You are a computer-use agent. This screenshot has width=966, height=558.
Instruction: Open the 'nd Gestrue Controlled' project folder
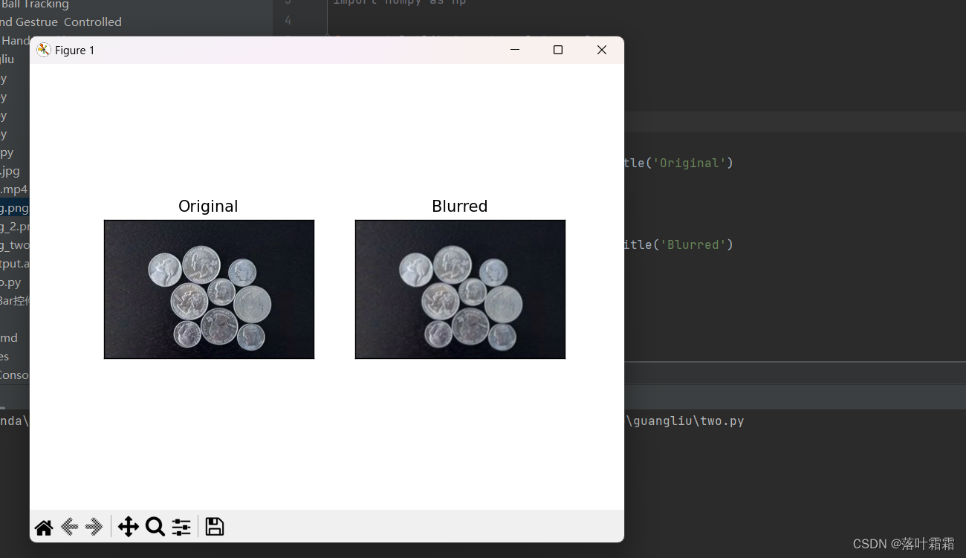click(61, 22)
